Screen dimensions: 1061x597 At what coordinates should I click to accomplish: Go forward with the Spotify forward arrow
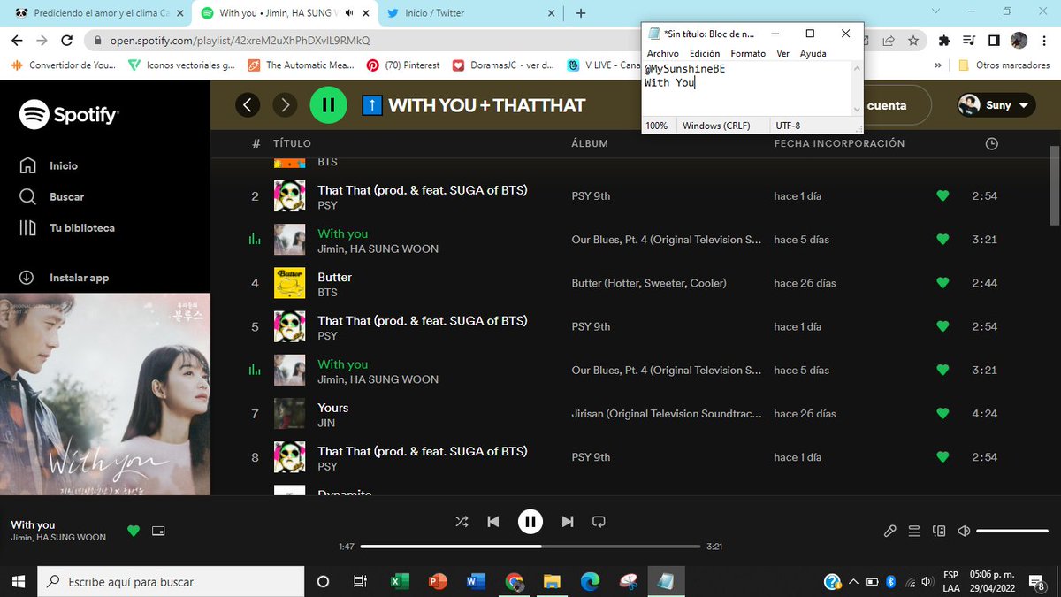point(285,105)
